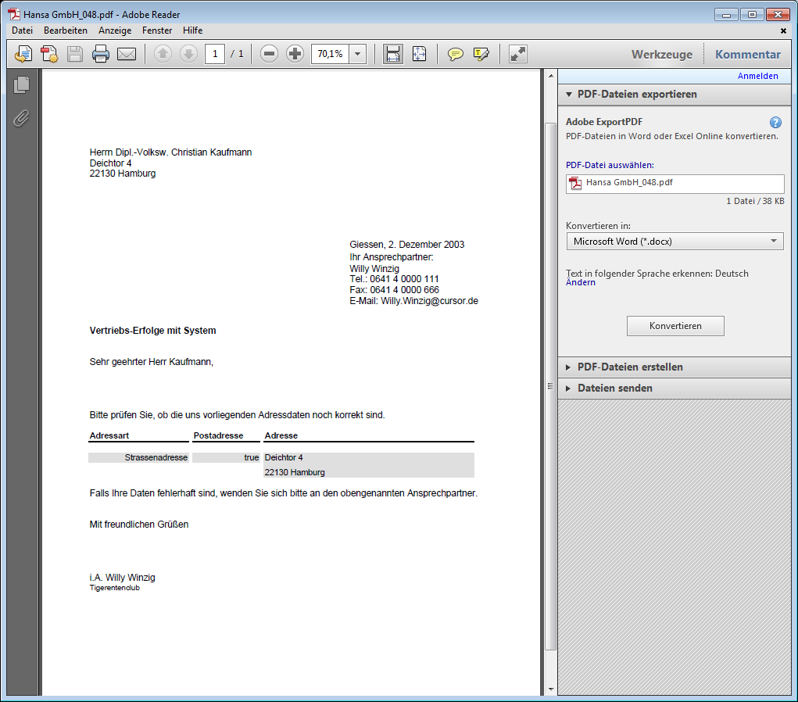The width and height of the screenshot is (798, 702).
Task: Select the highlight text tool
Action: tap(481, 54)
